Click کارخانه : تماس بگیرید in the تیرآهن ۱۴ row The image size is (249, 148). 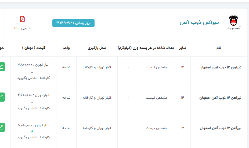(x=34, y=108)
